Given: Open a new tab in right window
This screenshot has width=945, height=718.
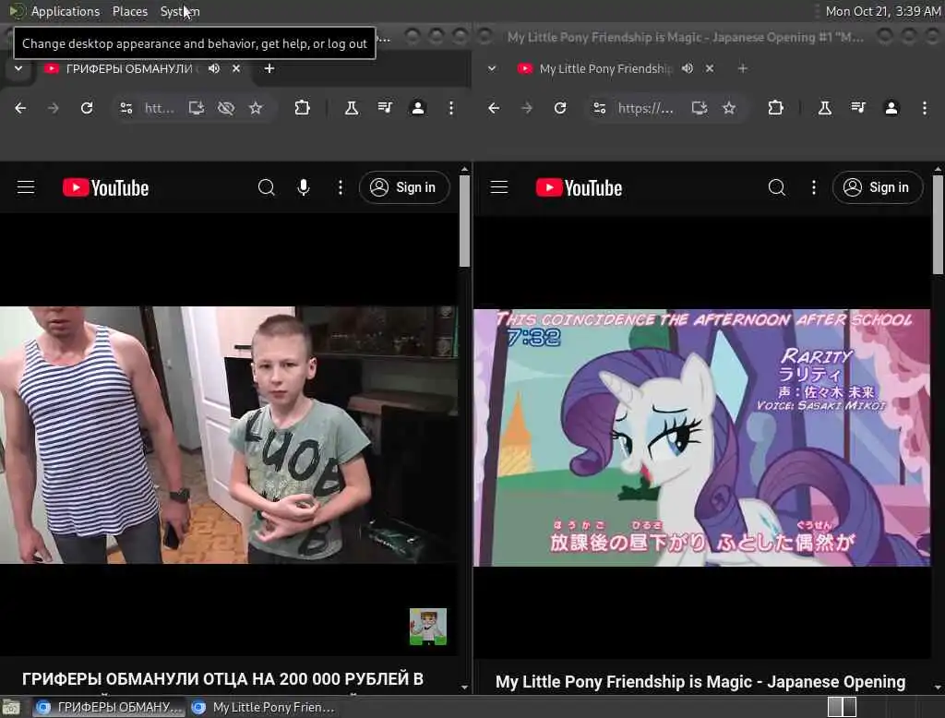Looking at the screenshot, I should (x=743, y=68).
